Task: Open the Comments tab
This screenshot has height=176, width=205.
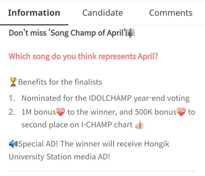Action: tap(171, 13)
